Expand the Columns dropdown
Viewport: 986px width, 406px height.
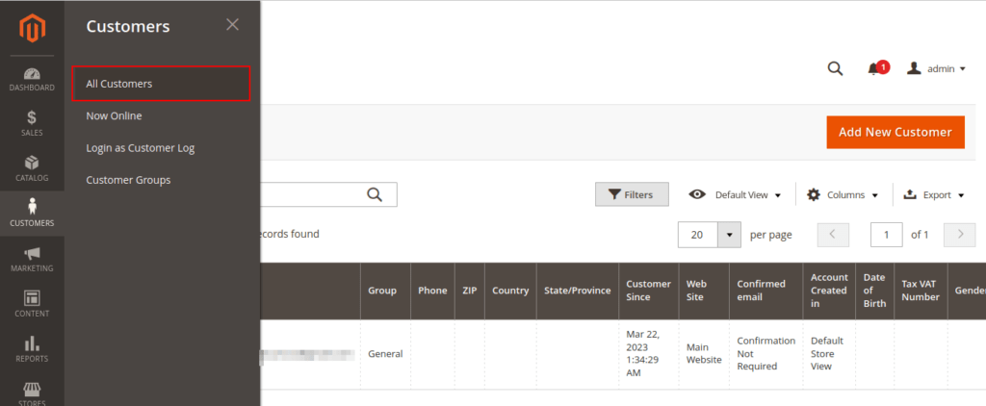(x=843, y=194)
